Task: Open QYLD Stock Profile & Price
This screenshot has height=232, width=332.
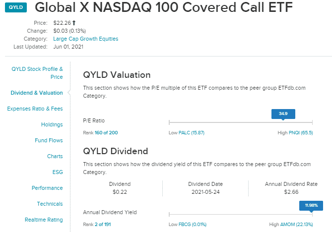Action: point(37,73)
